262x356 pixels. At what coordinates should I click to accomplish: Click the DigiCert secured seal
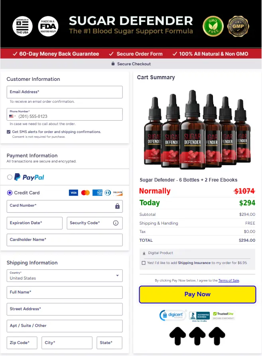[x=173, y=315]
